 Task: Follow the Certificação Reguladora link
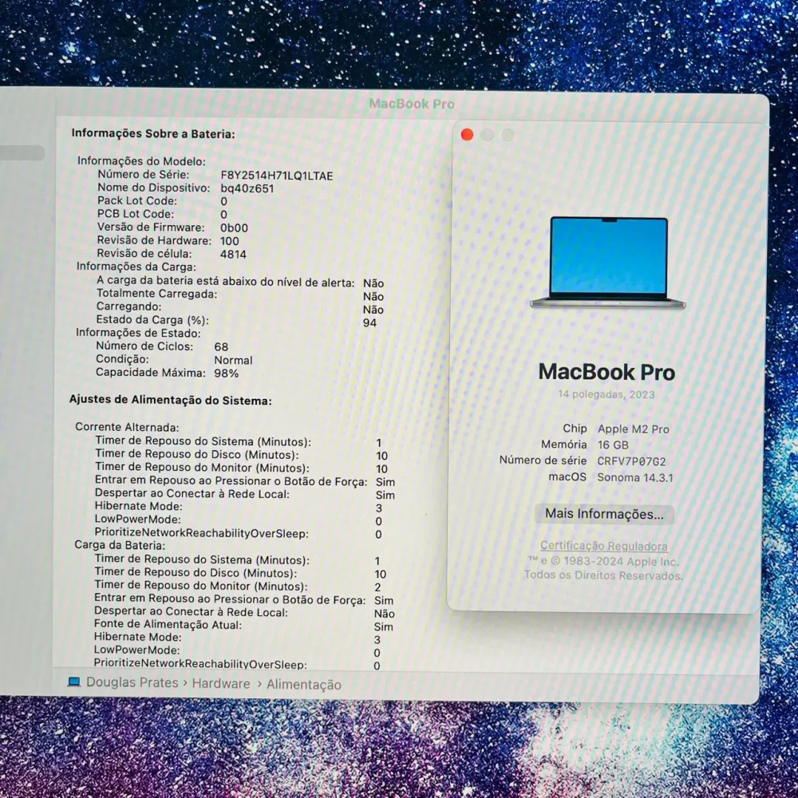tap(603, 546)
